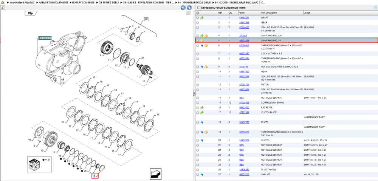Click callout number 26 in diagram
The width and height of the screenshot is (378, 181).
pyautogui.click(x=142, y=58)
